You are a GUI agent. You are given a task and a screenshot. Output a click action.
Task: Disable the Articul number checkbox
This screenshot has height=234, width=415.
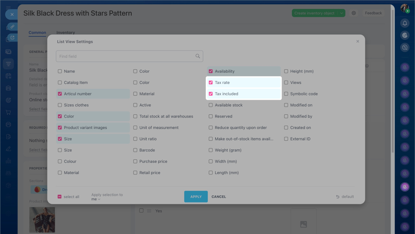point(60,94)
